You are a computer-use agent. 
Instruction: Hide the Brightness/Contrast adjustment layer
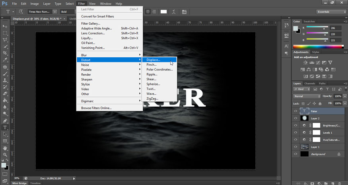click(296, 125)
